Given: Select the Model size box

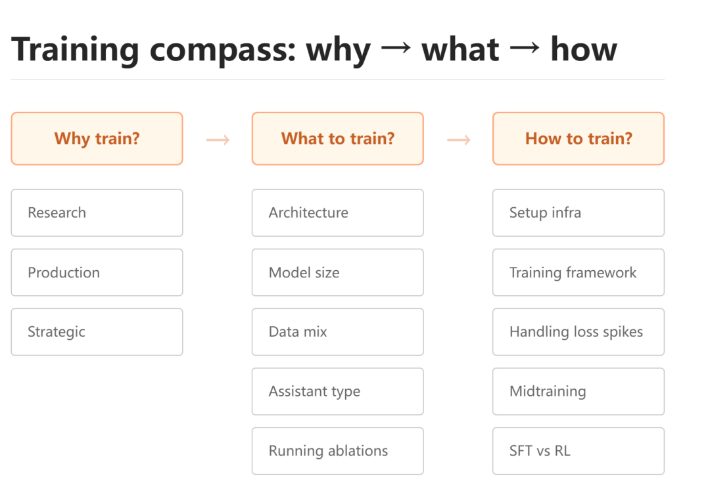Looking at the screenshot, I should click(x=337, y=273).
